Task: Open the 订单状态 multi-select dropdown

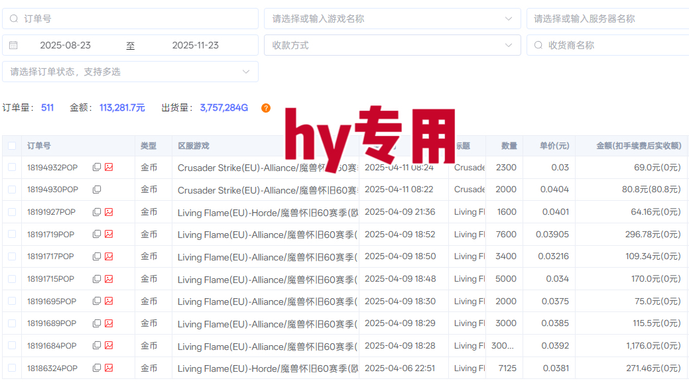Action: point(246,71)
